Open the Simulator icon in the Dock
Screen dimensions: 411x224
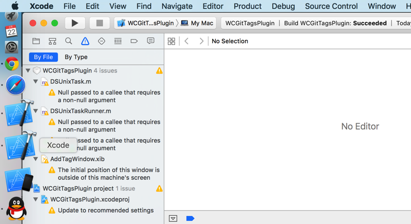pyautogui.click(x=20, y=181)
